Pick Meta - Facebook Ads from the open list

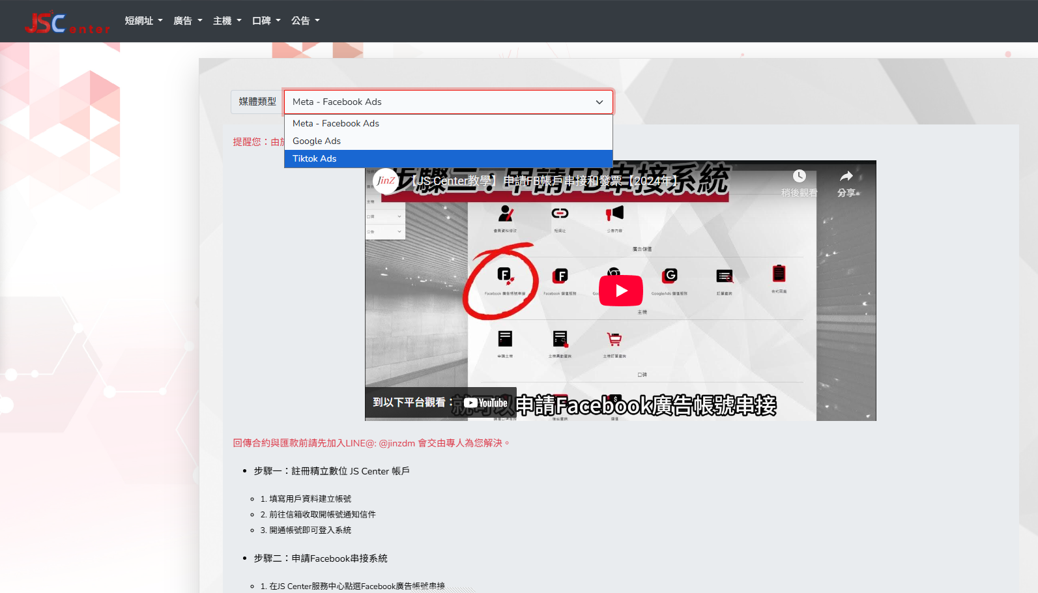click(336, 123)
